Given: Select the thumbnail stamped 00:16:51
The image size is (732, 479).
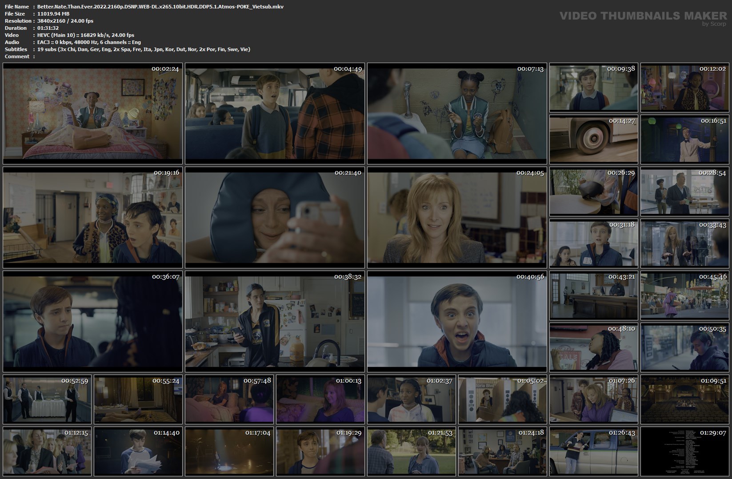Looking at the screenshot, I should tap(685, 140).
